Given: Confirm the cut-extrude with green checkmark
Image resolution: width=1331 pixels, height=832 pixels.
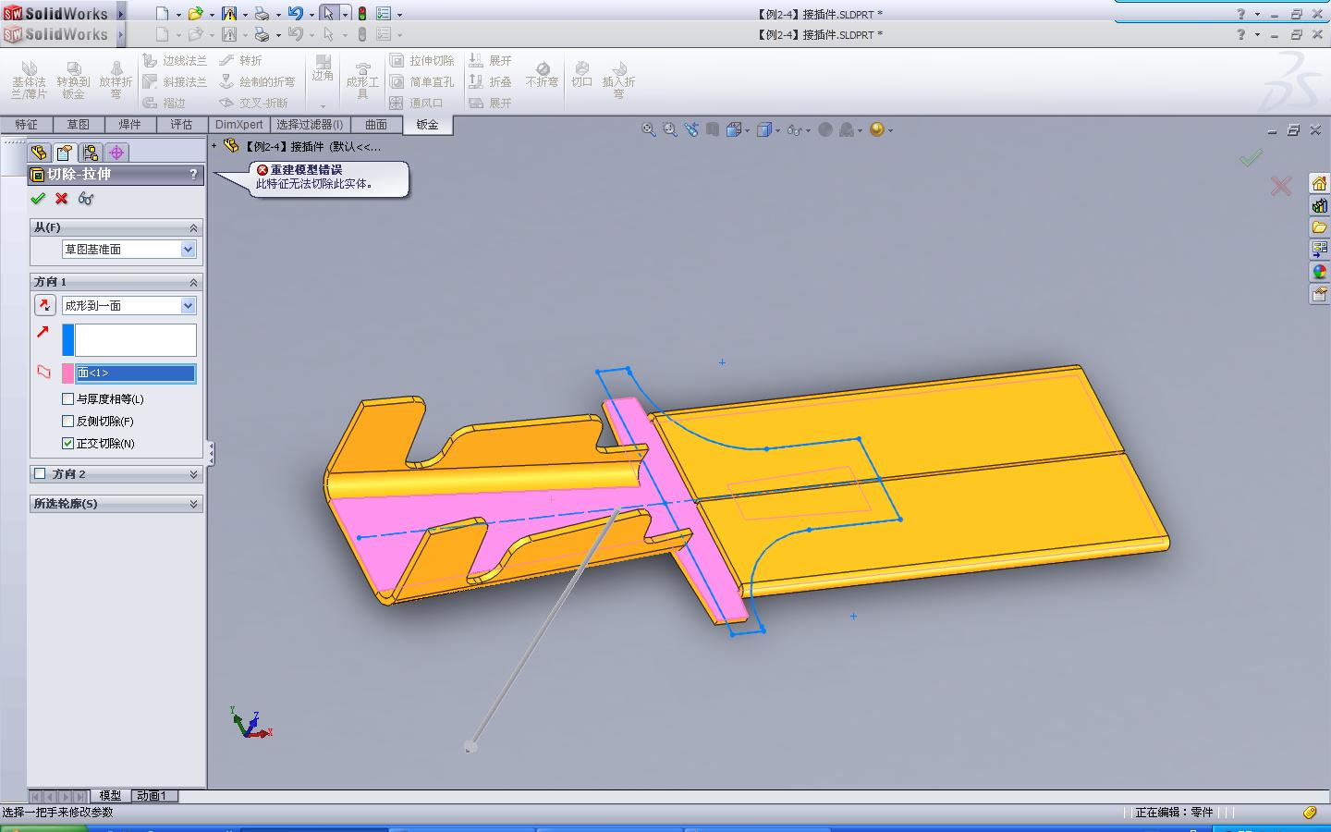Looking at the screenshot, I should [38, 199].
